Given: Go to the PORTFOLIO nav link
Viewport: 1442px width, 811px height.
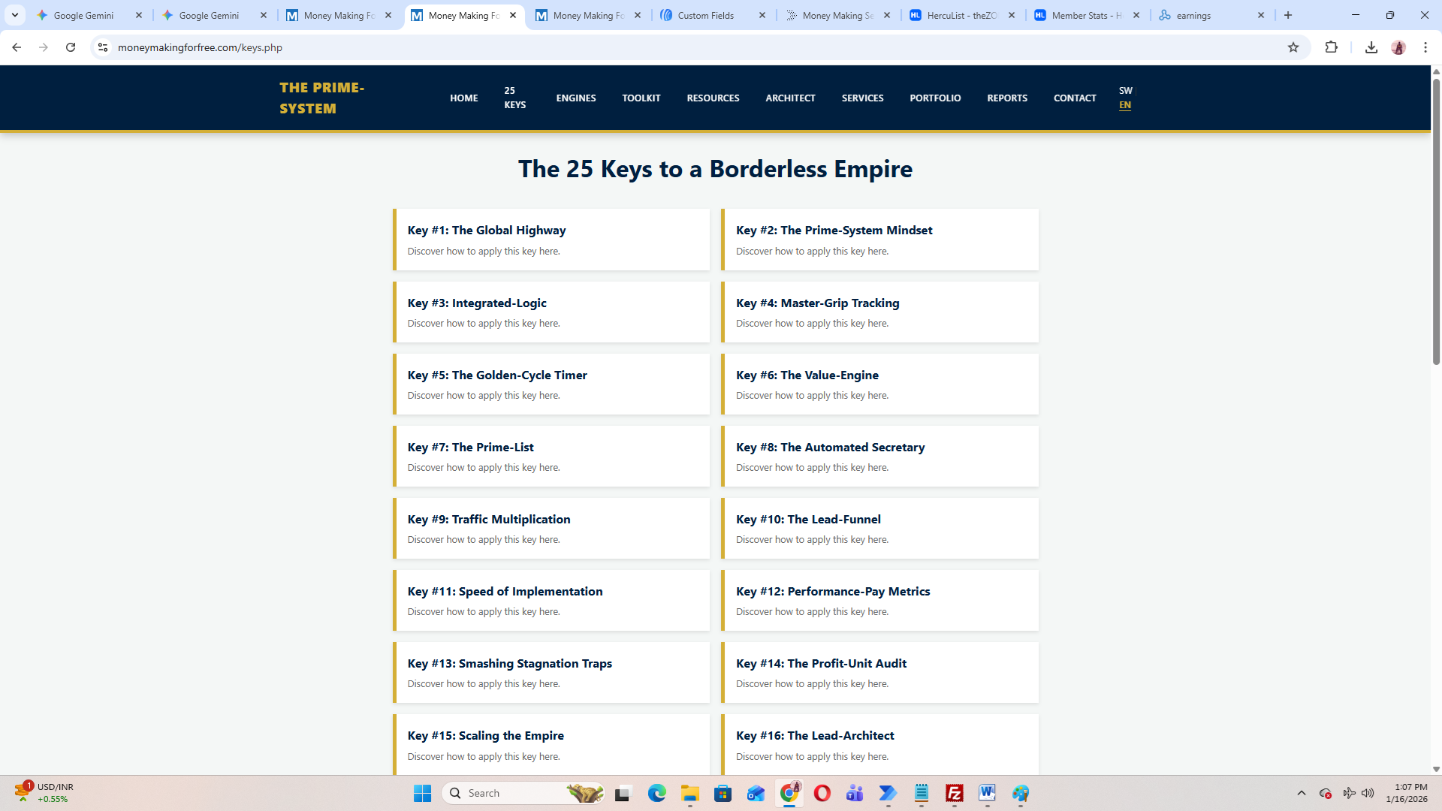Looking at the screenshot, I should [x=934, y=98].
